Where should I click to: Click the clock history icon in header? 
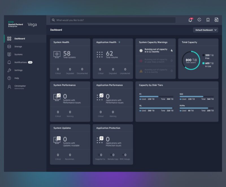pos(199,20)
